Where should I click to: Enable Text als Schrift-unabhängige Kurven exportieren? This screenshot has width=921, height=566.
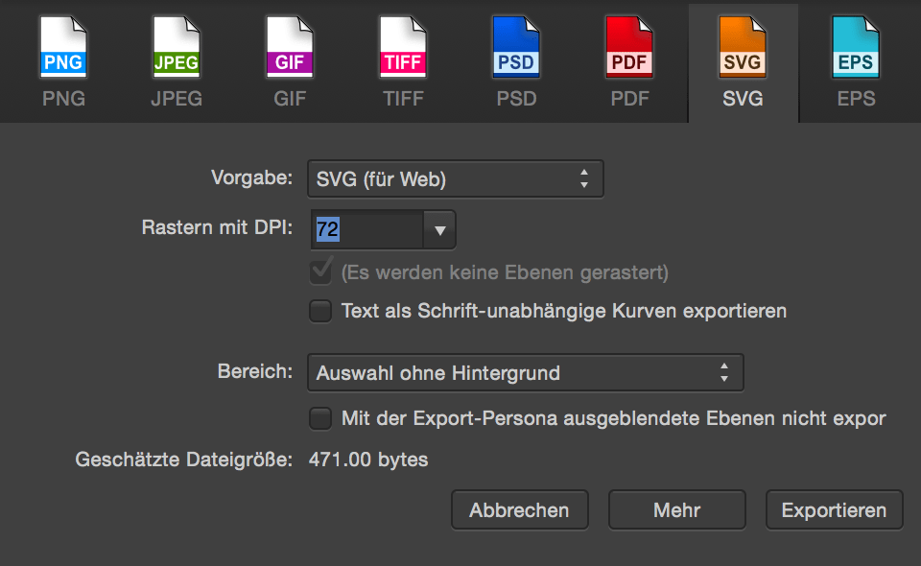pyautogui.click(x=320, y=311)
